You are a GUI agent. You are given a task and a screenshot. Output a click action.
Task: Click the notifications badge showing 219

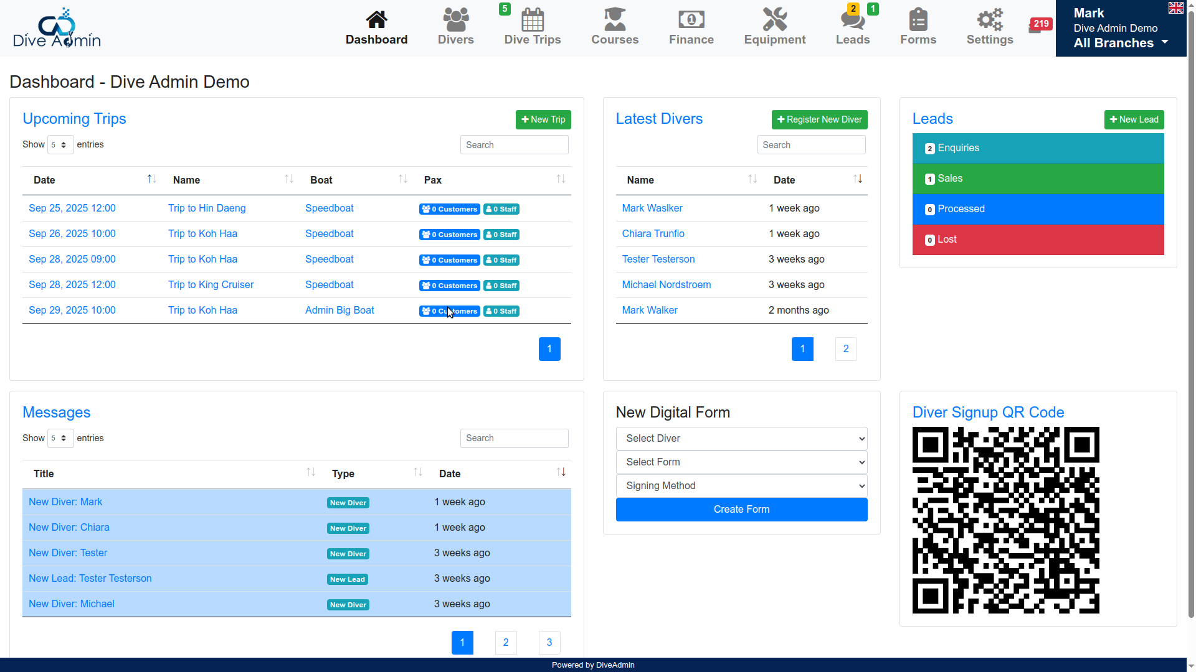(x=1040, y=24)
